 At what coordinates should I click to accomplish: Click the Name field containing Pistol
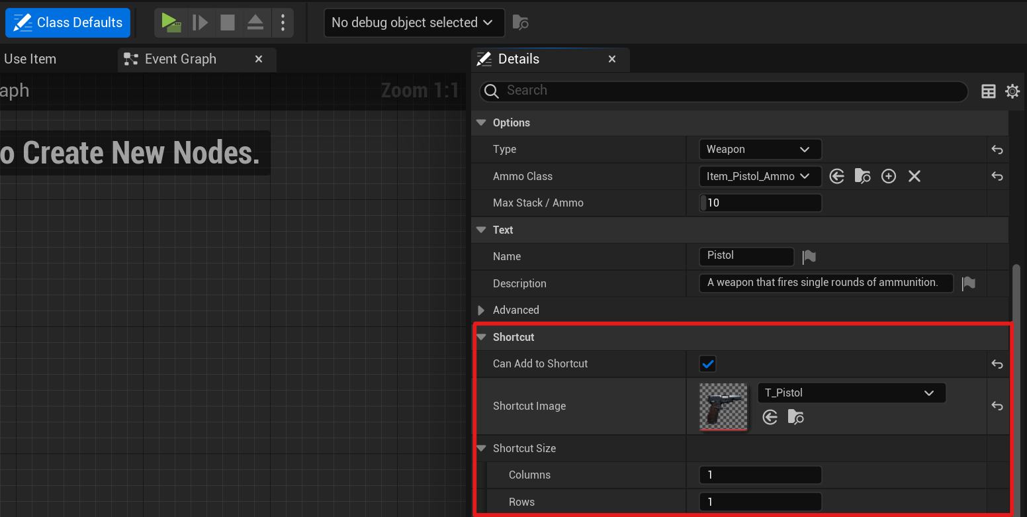coord(746,256)
